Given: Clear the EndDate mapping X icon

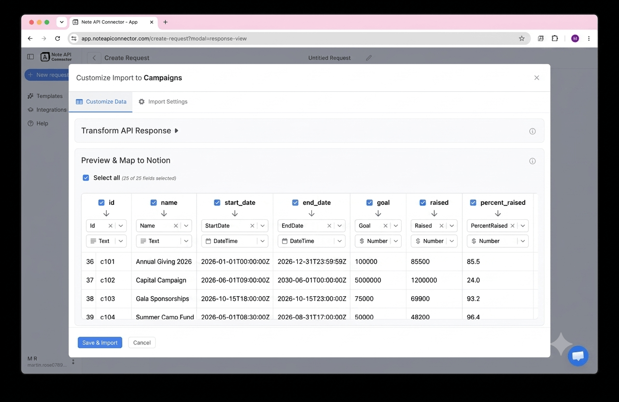Looking at the screenshot, I should click(x=329, y=226).
